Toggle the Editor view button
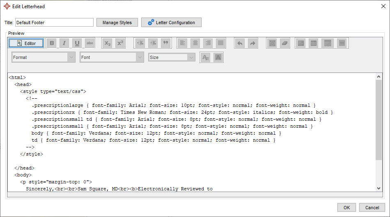The height and width of the screenshot is (217, 390). coord(26,43)
